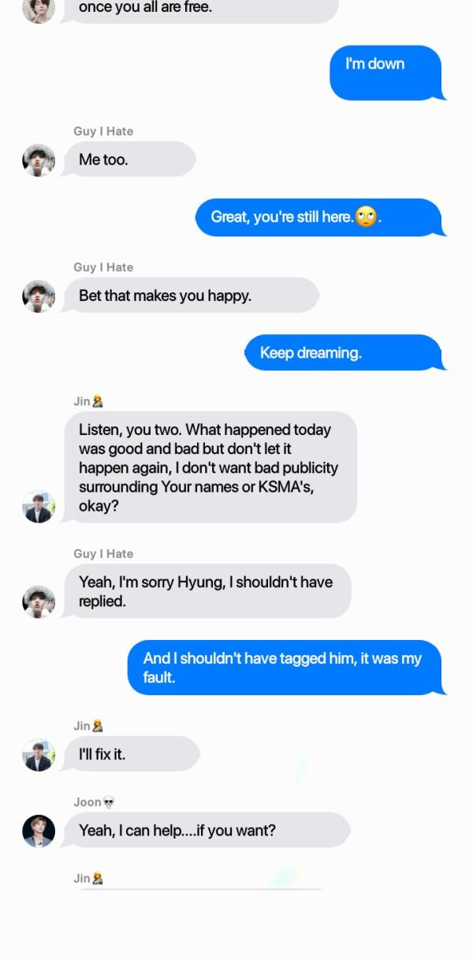Tap the emoji beside Jin's name above long message
Viewport: 473px width, 960px height.
[98, 401]
